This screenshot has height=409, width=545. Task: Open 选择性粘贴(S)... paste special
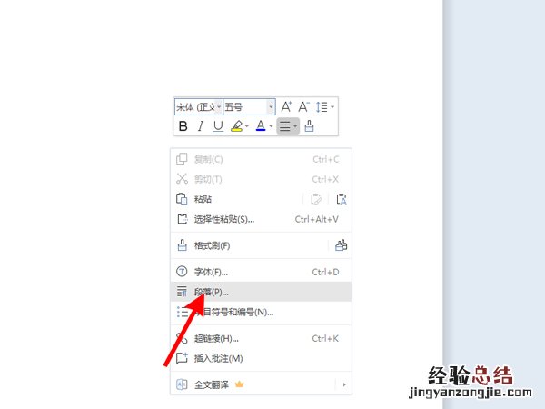pyautogui.click(x=261, y=219)
